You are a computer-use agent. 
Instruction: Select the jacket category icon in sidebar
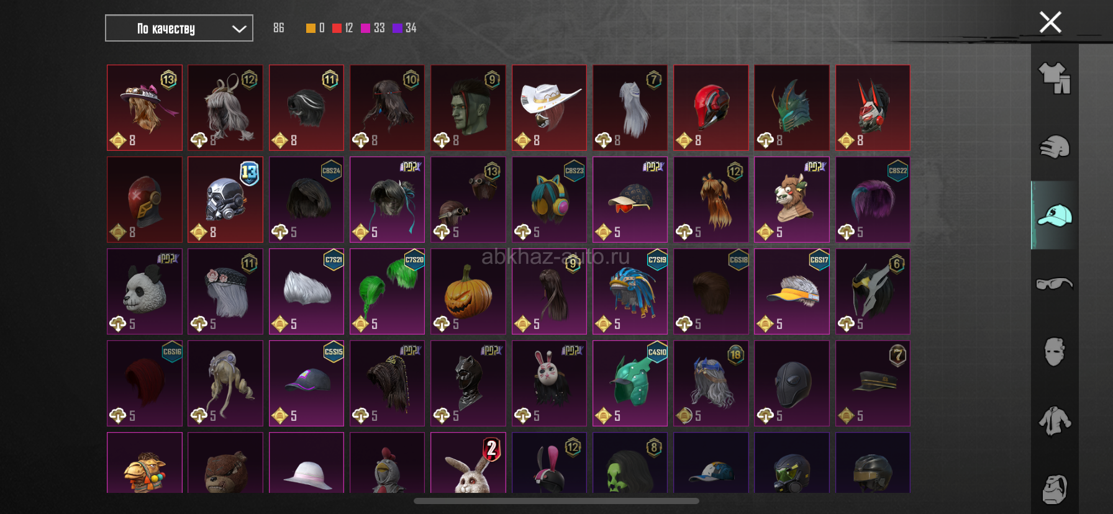1055,420
